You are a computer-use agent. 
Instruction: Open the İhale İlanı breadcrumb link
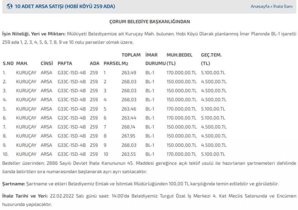click(283, 6)
